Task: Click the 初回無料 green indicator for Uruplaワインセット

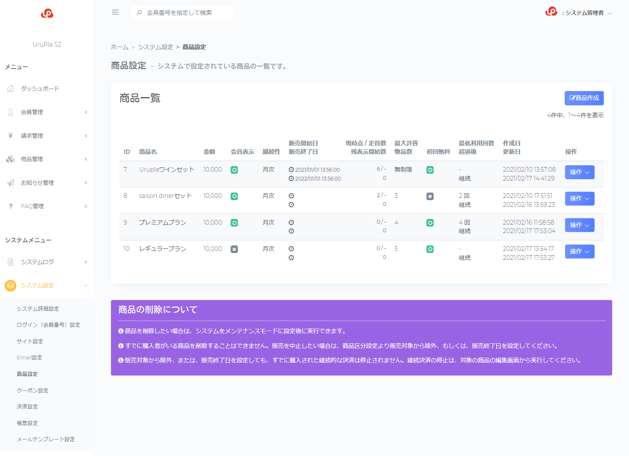Action: coord(430,170)
